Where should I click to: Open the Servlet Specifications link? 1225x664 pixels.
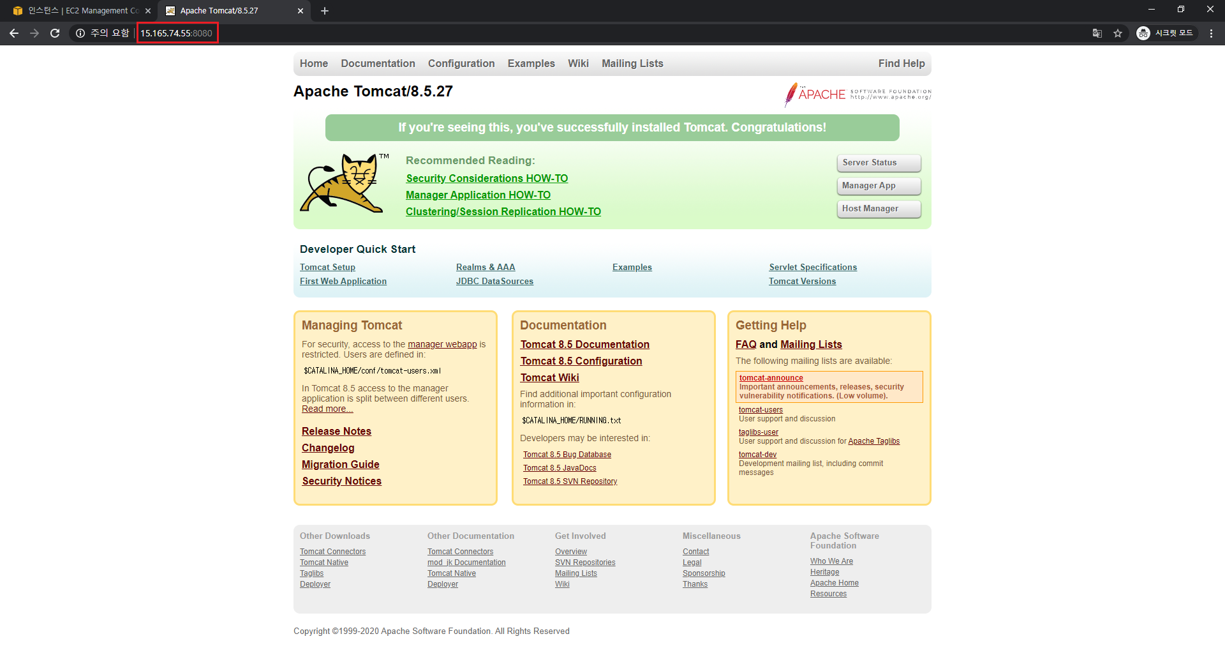813,268
